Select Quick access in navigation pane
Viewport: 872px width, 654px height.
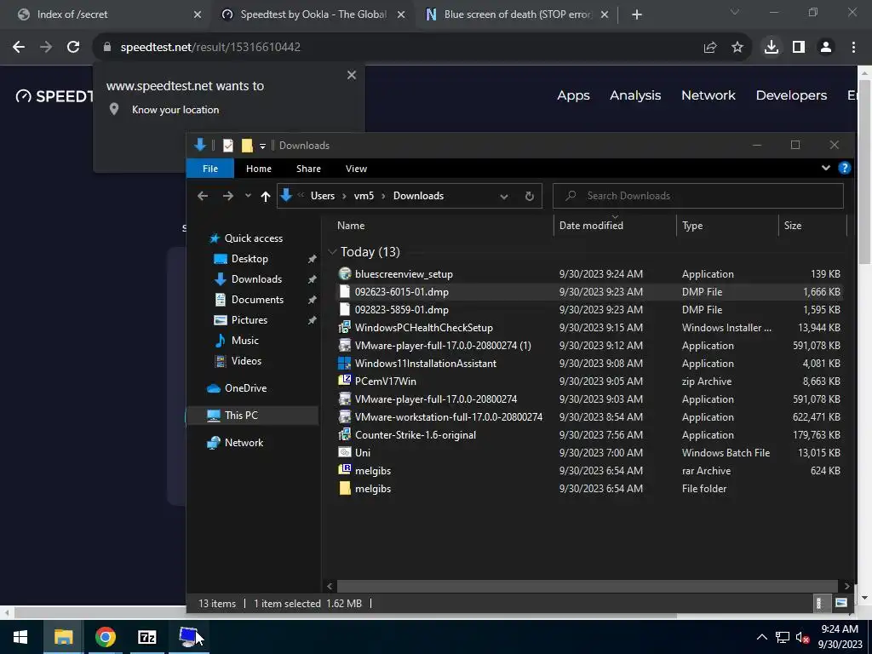coord(253,238)
